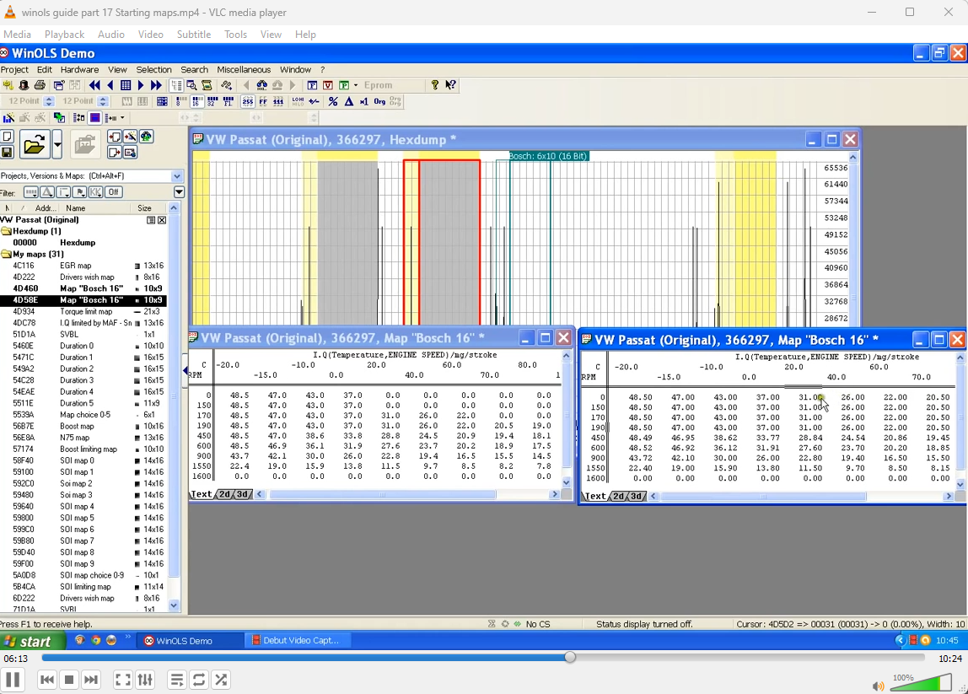Click the VLC seek bar handle
Screen dimensions: 968x694
point(570,658)
